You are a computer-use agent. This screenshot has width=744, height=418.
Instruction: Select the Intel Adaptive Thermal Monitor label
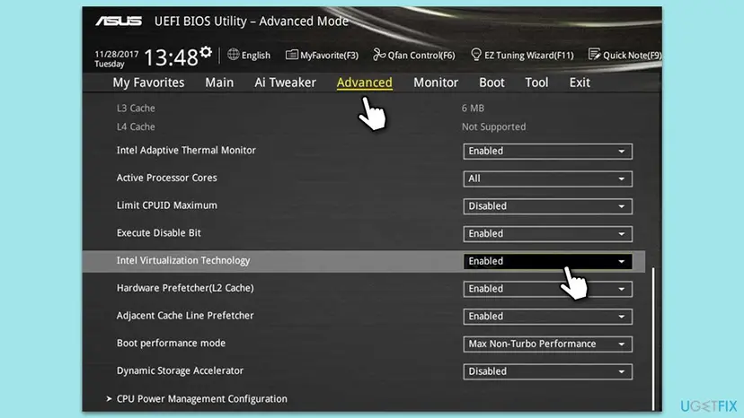(x=186, y=150)
